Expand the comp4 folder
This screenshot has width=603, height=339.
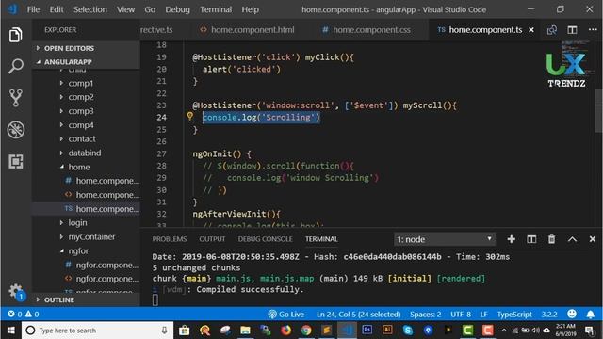[x=81, y=125]
